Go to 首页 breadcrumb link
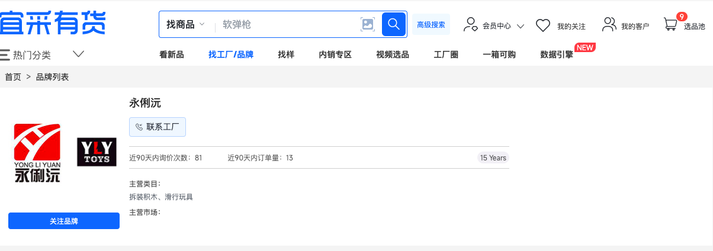 13,77
